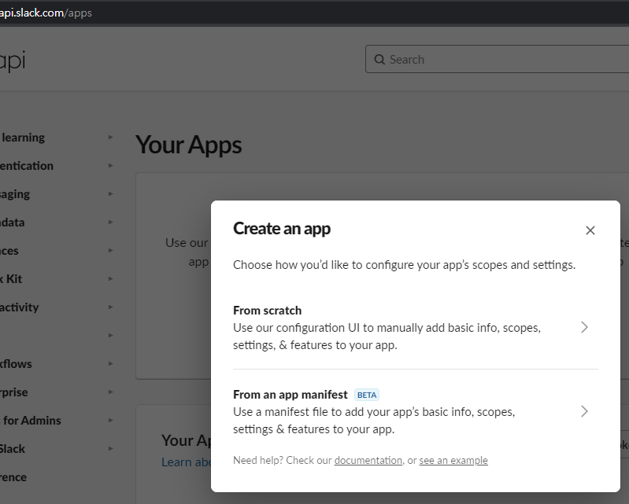
Task: Open the From an app manifest chevron
Action: click(x=584, y=411)
